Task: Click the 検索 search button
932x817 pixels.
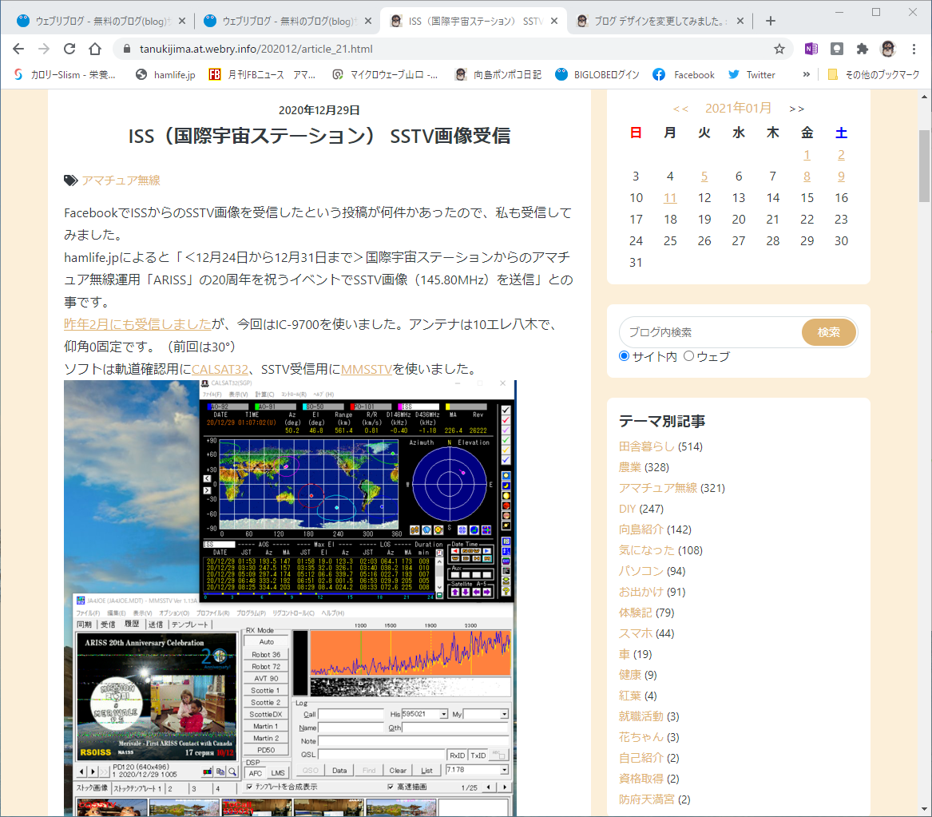Action: [828, 332]
